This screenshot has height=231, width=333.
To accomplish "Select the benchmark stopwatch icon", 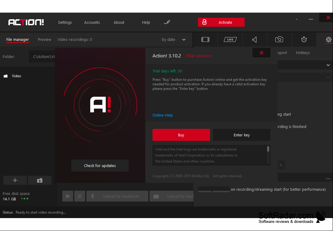I will (304, 39).
